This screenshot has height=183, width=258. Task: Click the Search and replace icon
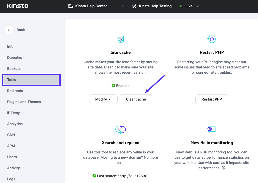(120, 129)
